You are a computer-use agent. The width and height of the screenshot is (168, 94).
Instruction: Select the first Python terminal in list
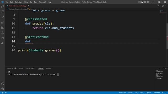click(159, 71)
